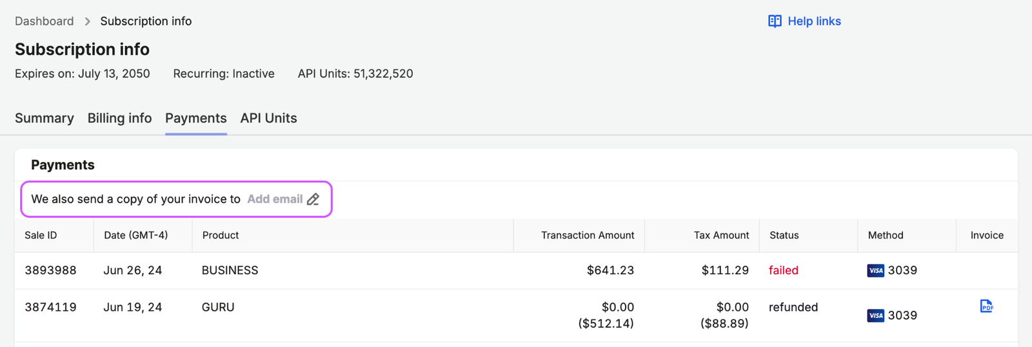1032x347 pixels.
Task: Select the Payments tab
Action: pyautogui.click(x=196, y=118)
